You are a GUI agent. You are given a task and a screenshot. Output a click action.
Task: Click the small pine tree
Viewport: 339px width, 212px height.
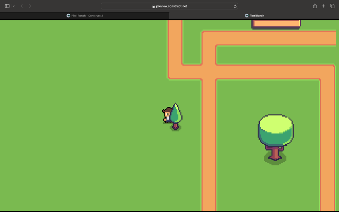(175, 117)
